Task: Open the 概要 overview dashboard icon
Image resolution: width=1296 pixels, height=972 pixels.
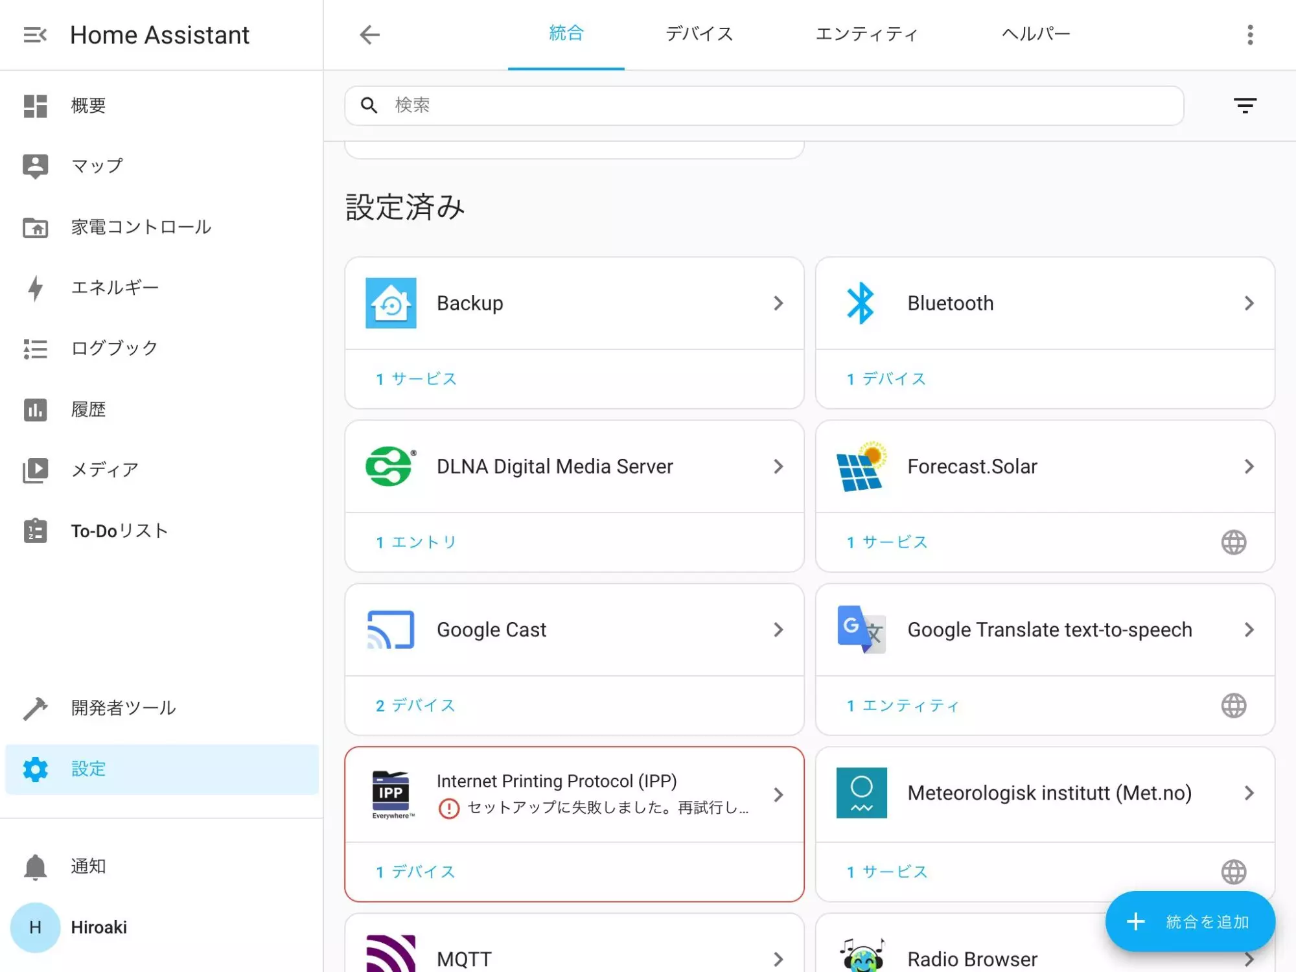Action: tap(35, 106)
